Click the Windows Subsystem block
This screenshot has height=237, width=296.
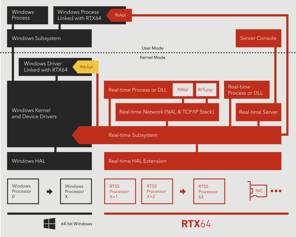[49, 38]
